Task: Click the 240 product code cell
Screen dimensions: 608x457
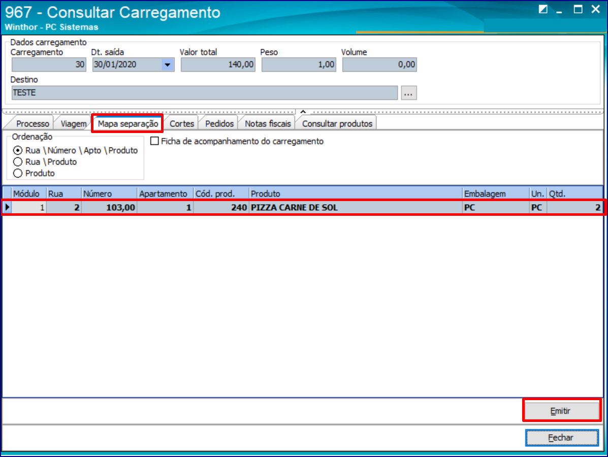Action: (221, 207)
